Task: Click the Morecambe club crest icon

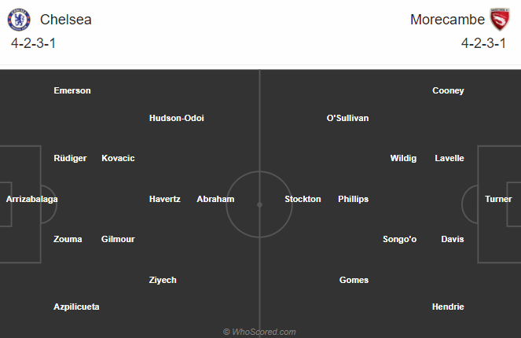Action: click(500, 20)
